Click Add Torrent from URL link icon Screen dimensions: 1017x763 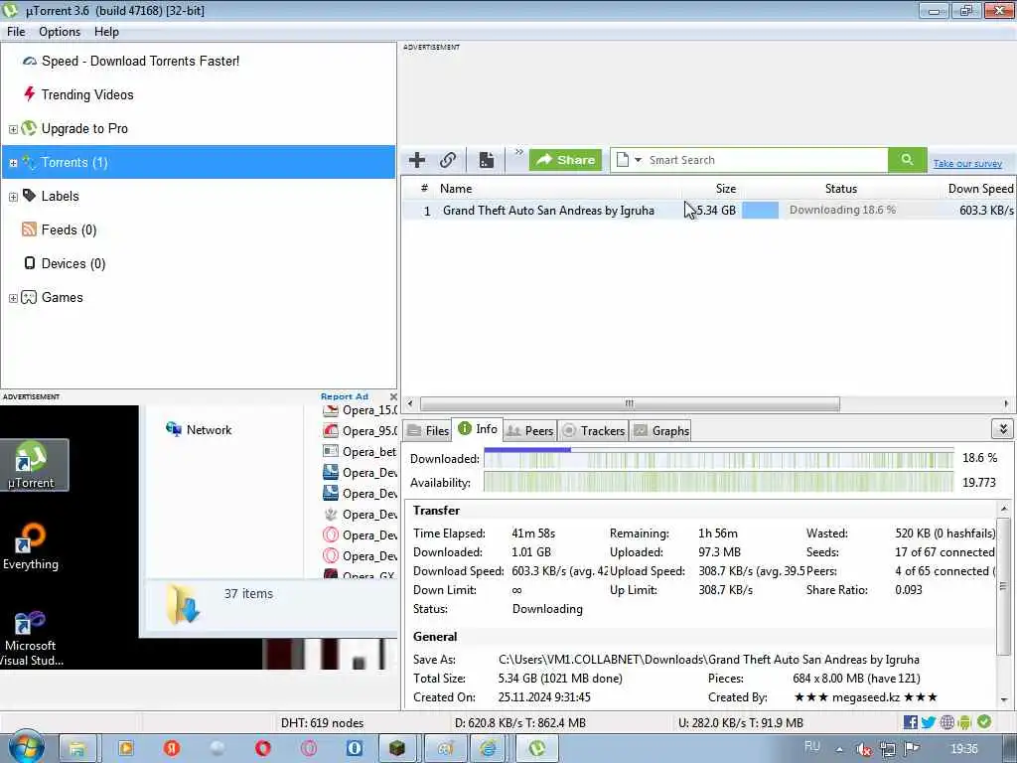pyautogui.click(x=448, y=160)
